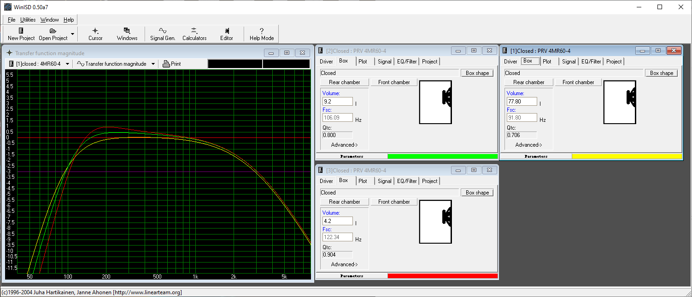Maximize the Transfer function magnitude window

tap(287, 53)
